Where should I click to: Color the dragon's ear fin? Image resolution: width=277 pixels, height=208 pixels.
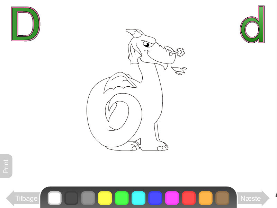[x=134, y=53]
